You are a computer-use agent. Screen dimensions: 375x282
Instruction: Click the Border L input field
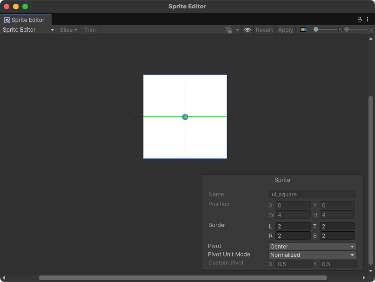click(x=293, y=226)
